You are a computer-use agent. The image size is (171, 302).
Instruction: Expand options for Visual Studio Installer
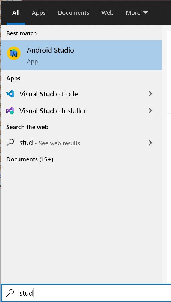[x=150, y=111]
